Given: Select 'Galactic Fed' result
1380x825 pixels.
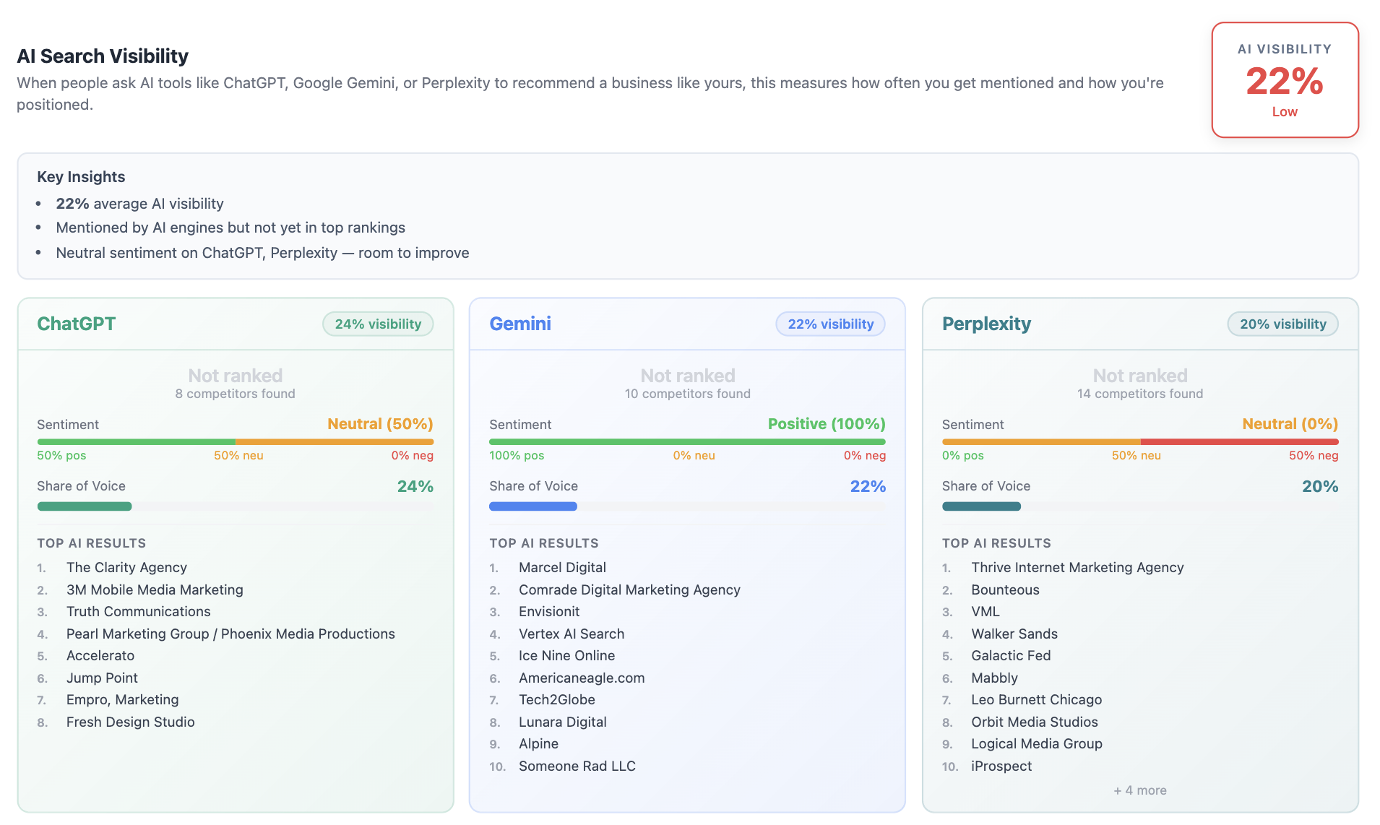Looking at the screenshot, I should click(1011, 656).
